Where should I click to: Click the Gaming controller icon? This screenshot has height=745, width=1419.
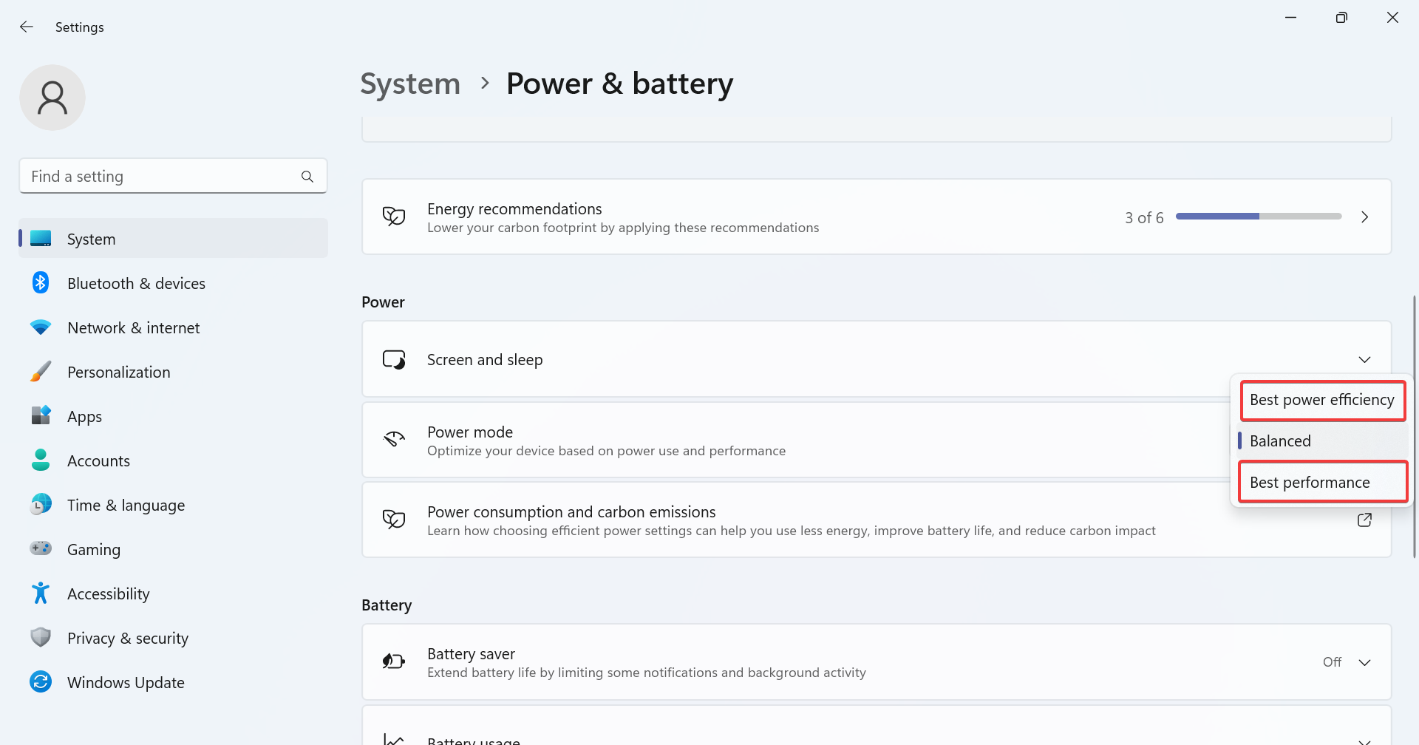coord(41,548)
